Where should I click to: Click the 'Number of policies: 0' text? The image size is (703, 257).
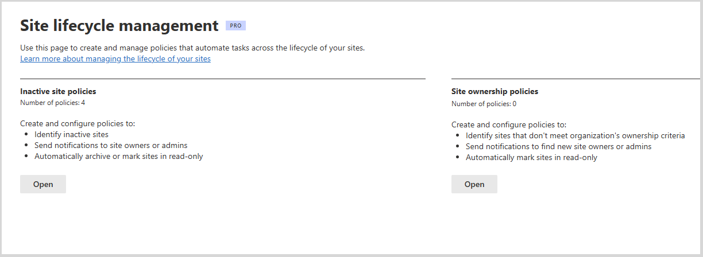coord(484,104)
